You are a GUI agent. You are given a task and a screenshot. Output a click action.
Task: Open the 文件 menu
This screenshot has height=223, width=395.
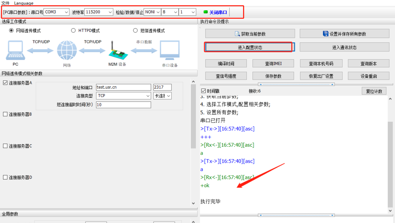5,3
